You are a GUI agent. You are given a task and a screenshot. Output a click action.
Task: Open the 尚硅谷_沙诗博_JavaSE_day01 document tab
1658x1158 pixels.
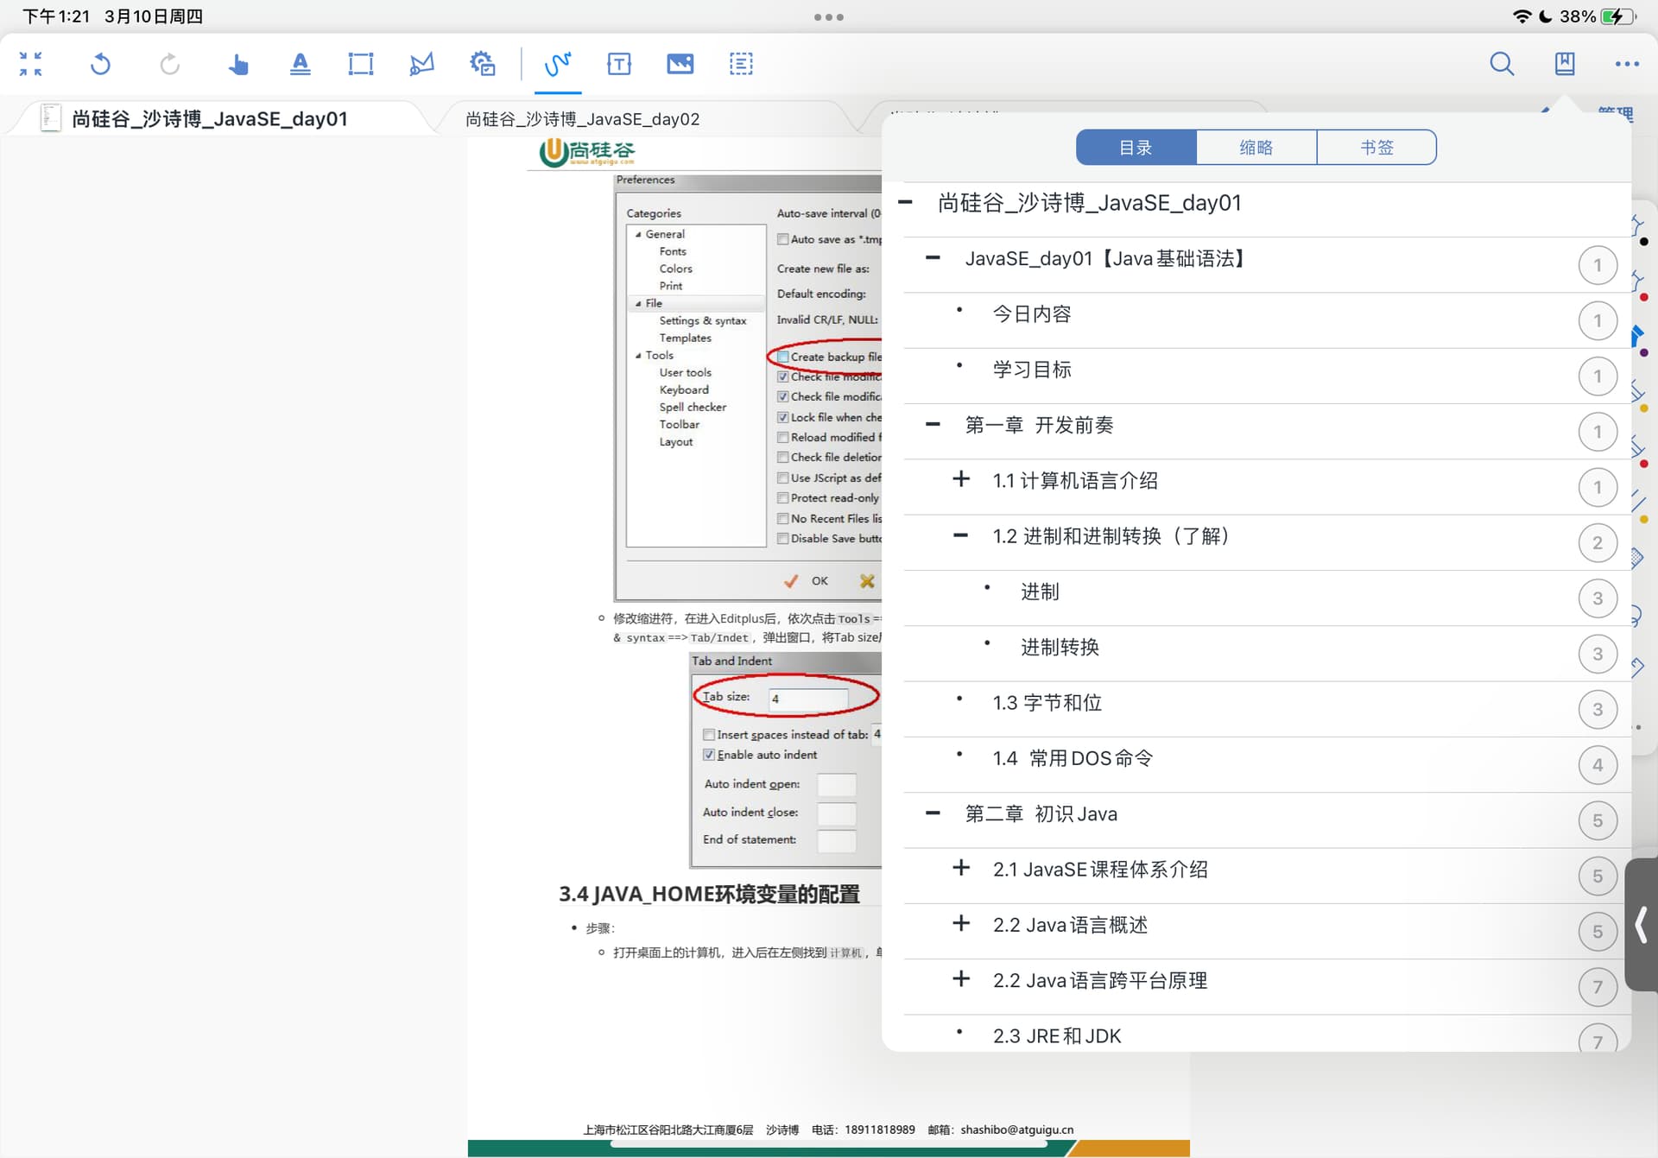coord(210,118)
